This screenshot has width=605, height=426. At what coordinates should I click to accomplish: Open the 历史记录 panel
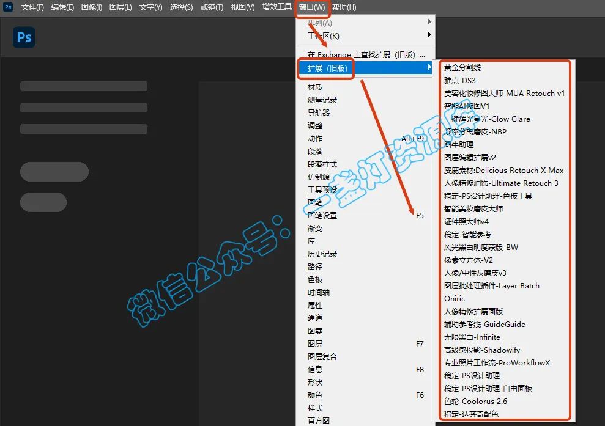(x=365, y=254)
